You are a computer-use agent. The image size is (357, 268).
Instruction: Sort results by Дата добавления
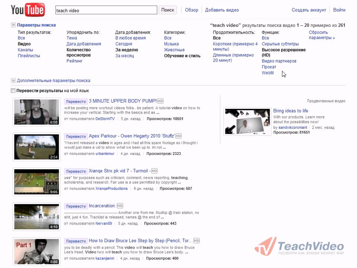pyautogui.click(x=84, y=44)
